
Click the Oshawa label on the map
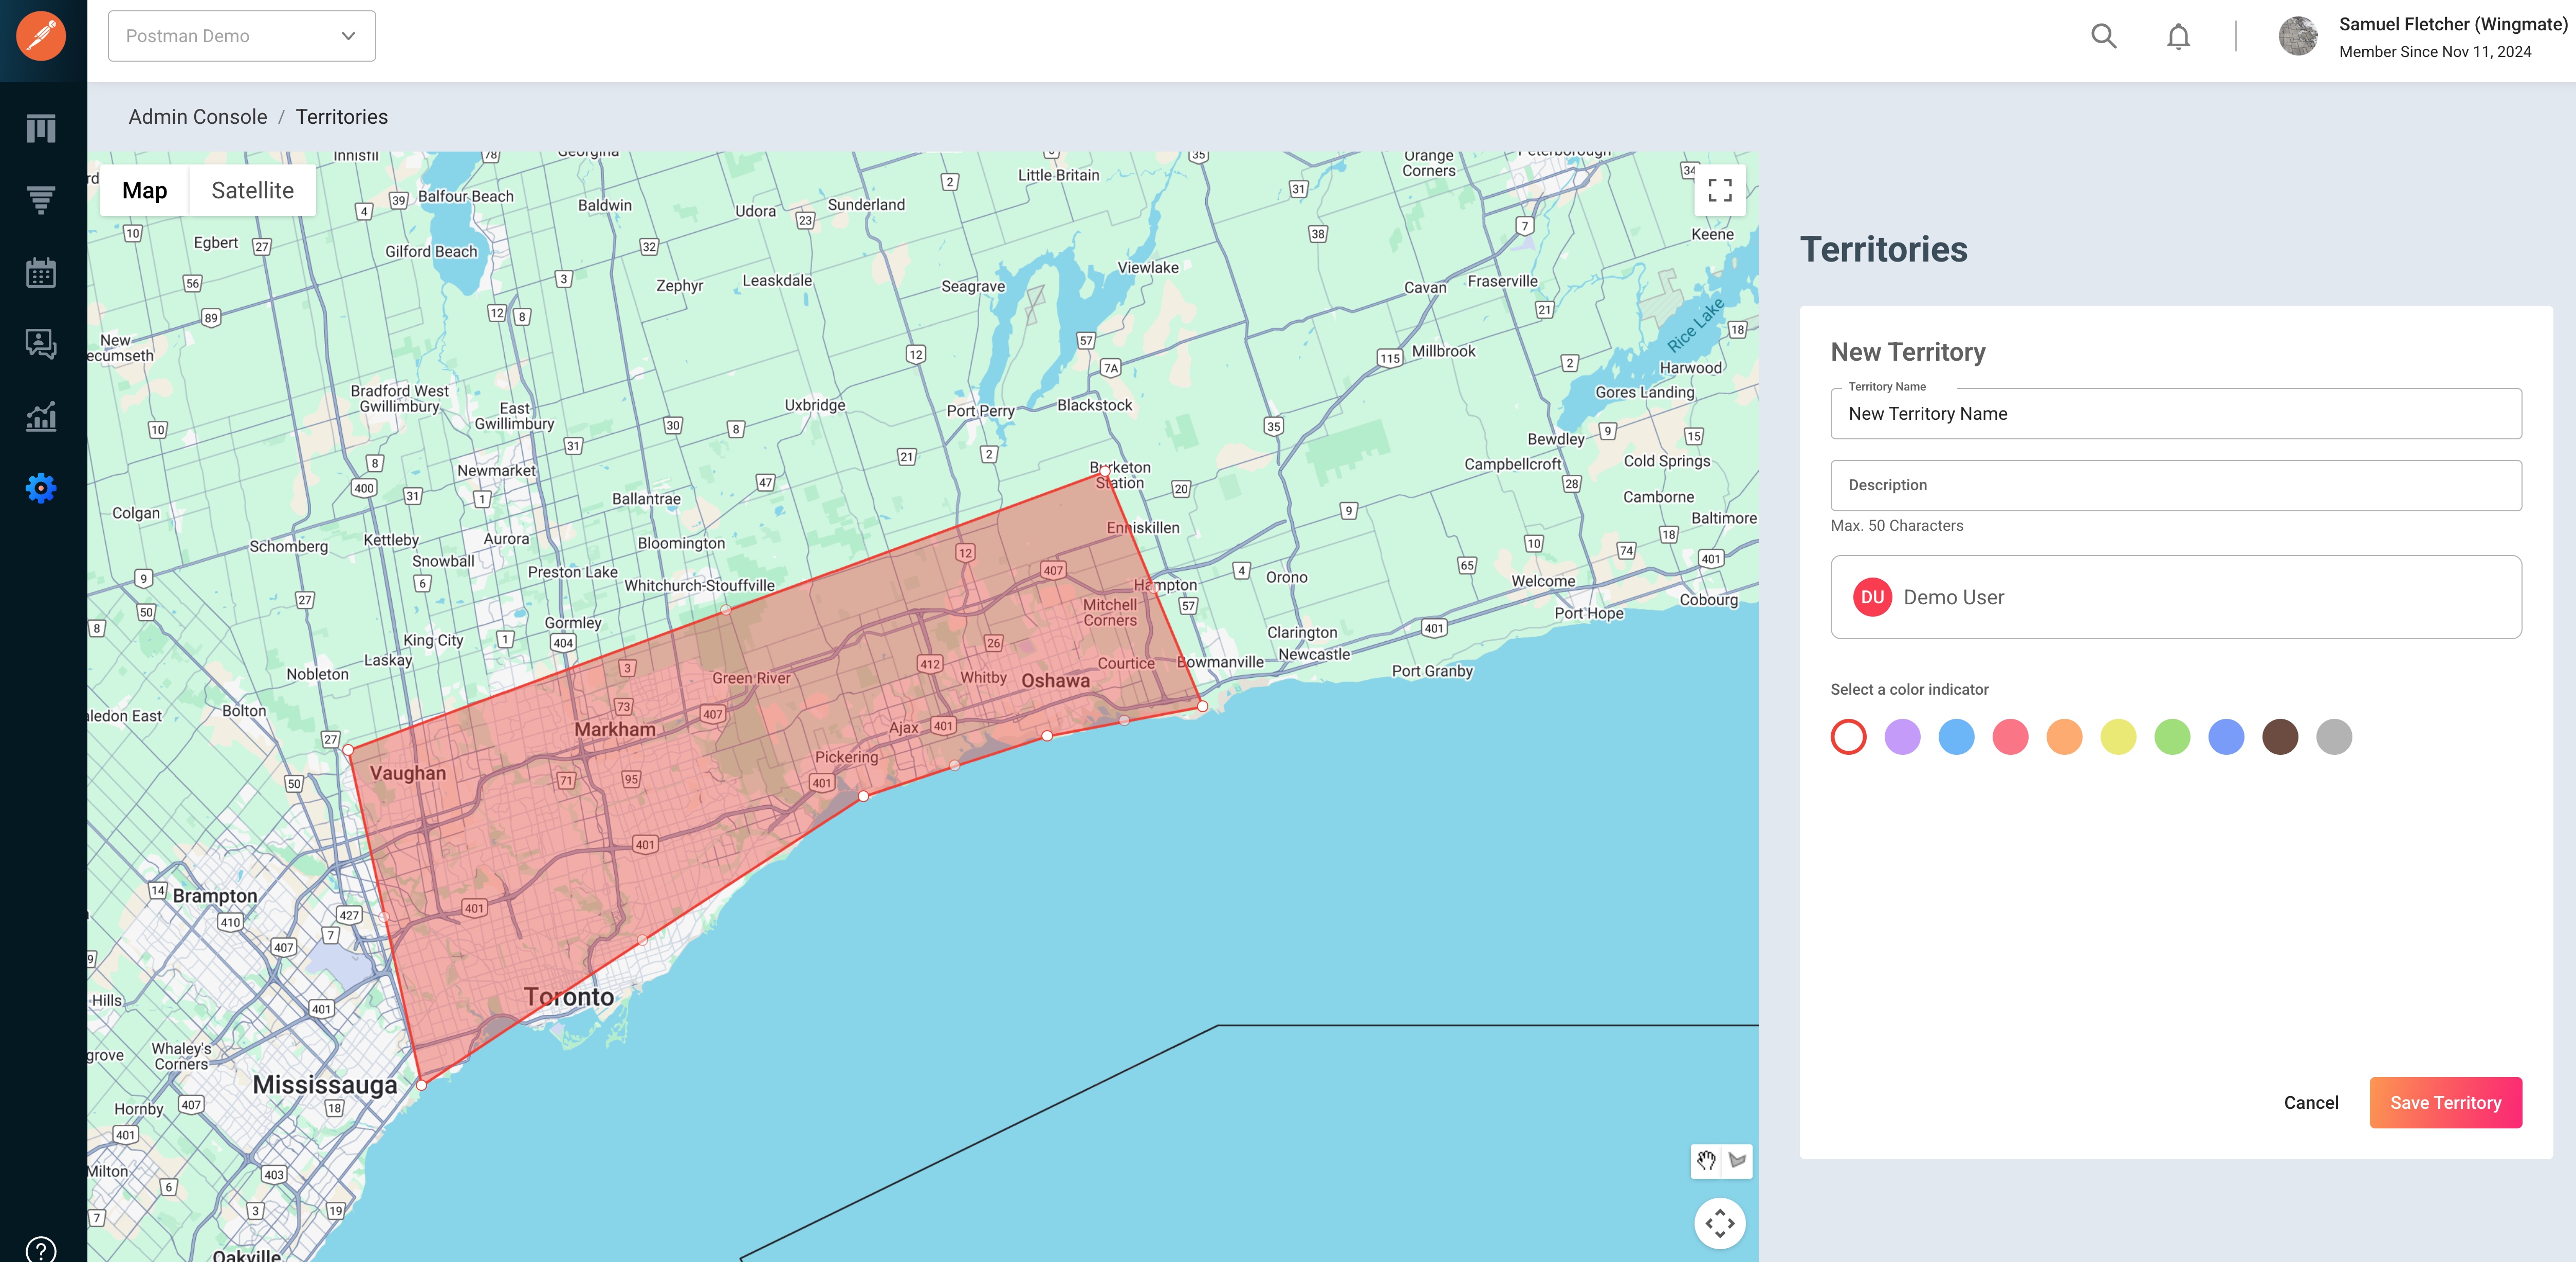[1055, 680]
